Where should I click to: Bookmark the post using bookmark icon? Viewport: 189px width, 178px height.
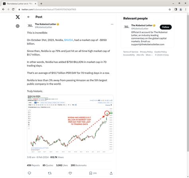pyautogui.click(x=91, y=173)
